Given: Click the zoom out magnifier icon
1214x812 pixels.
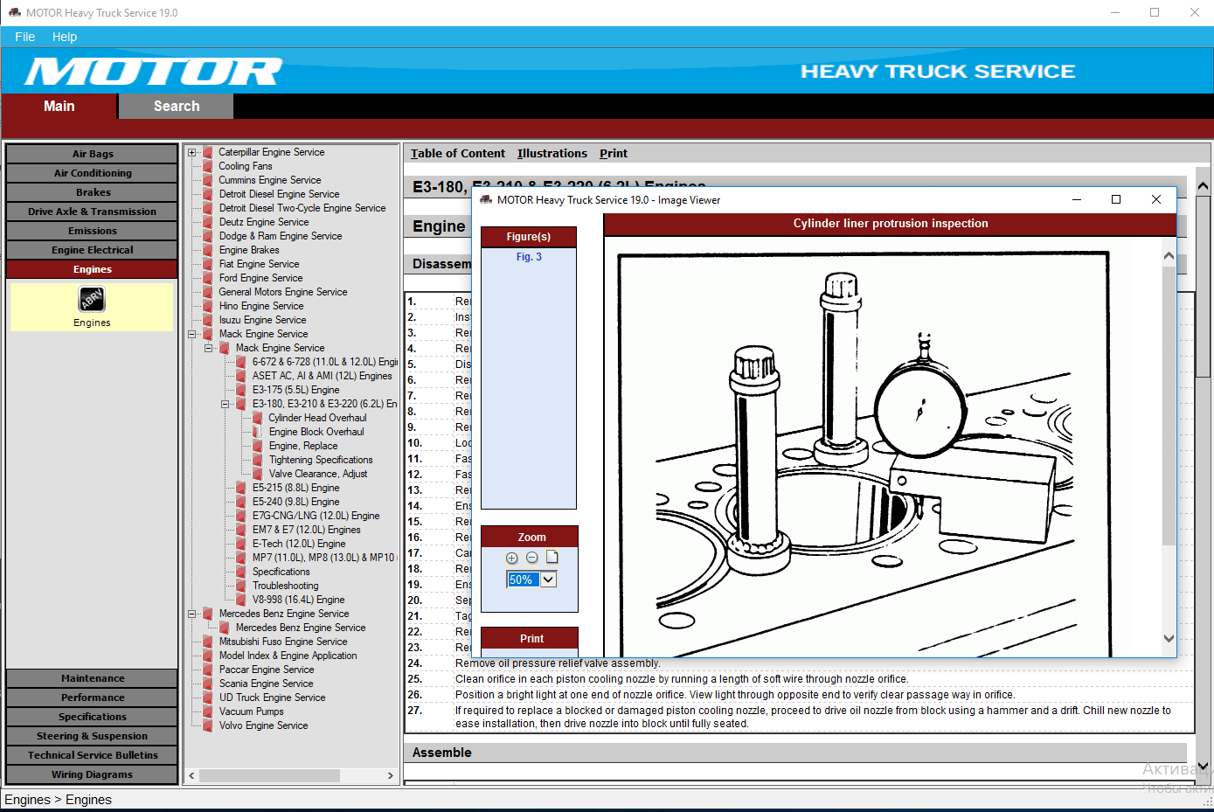Looking at the screenshot, I should coord(531,558).
